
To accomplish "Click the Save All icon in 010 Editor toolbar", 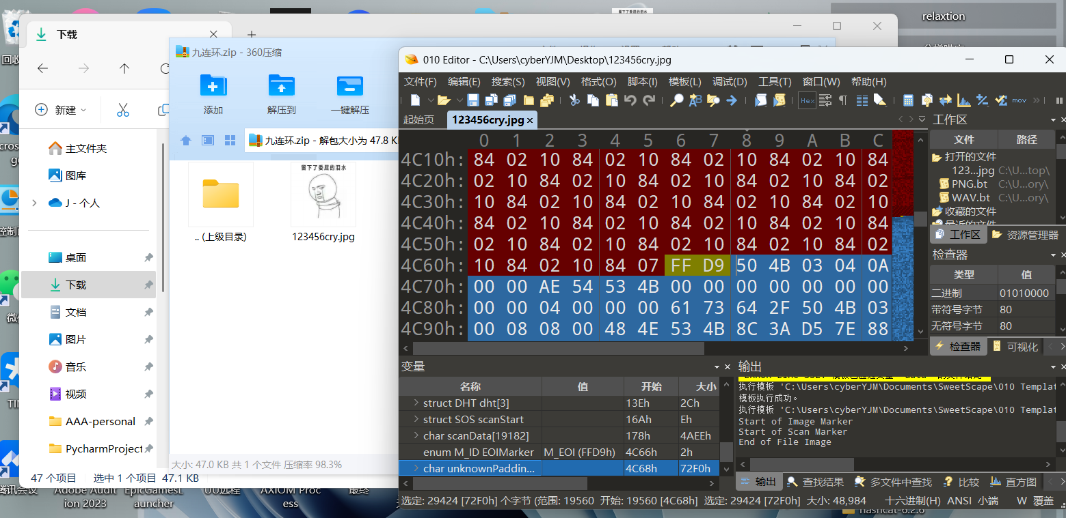I will pyautogui.click(x=509, y=100).
